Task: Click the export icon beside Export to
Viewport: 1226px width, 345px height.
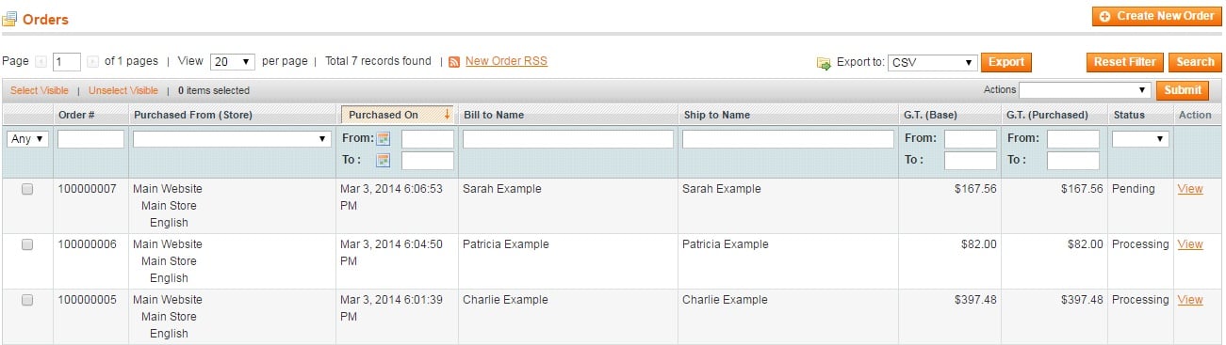Action: tap(825, 63)
